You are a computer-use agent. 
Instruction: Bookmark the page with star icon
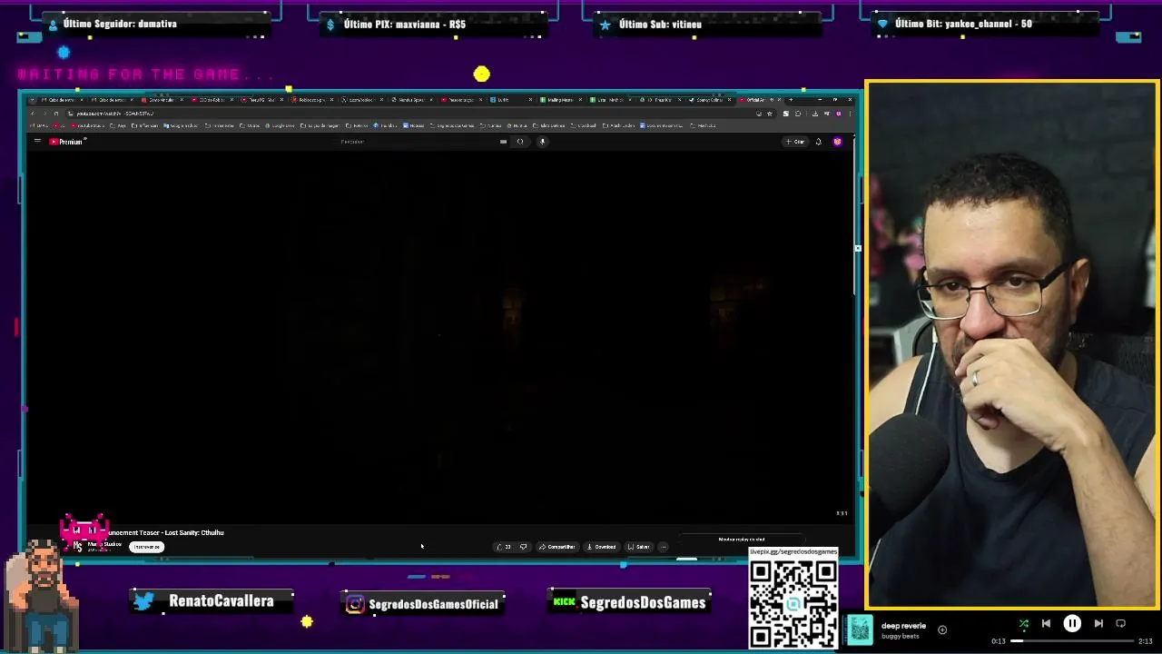[769, 114]
